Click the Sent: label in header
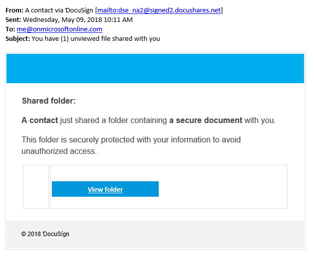The height and width of the screenshot is (260, 314). pos(13,19)
